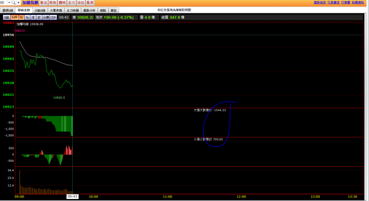Click the notice text right of the tab row
Image resolution: width=369 pixels, height=201 pixels.
tap(174, 10)
